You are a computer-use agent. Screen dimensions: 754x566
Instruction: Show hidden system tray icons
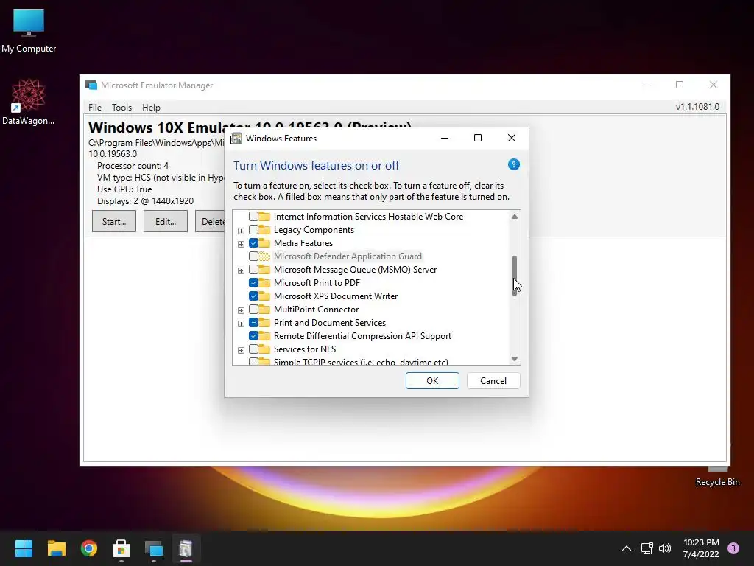(626, 548)
